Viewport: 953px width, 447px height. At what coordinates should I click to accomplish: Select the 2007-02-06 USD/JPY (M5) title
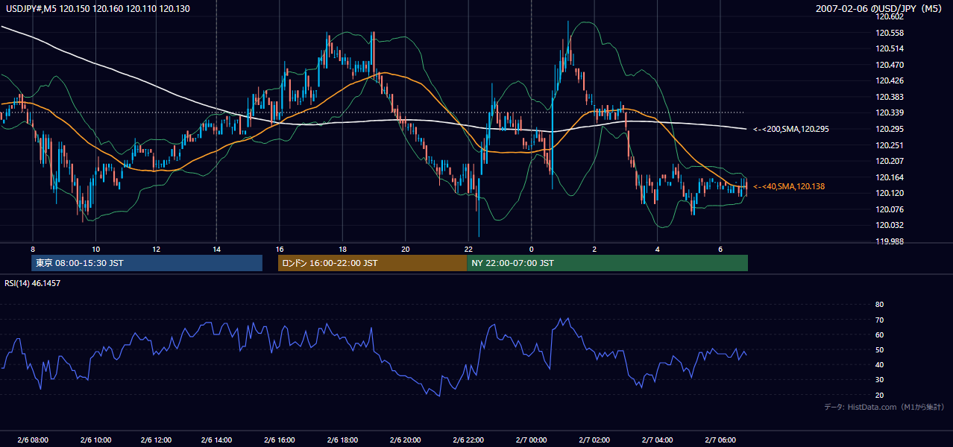click(x=880, y=8)
